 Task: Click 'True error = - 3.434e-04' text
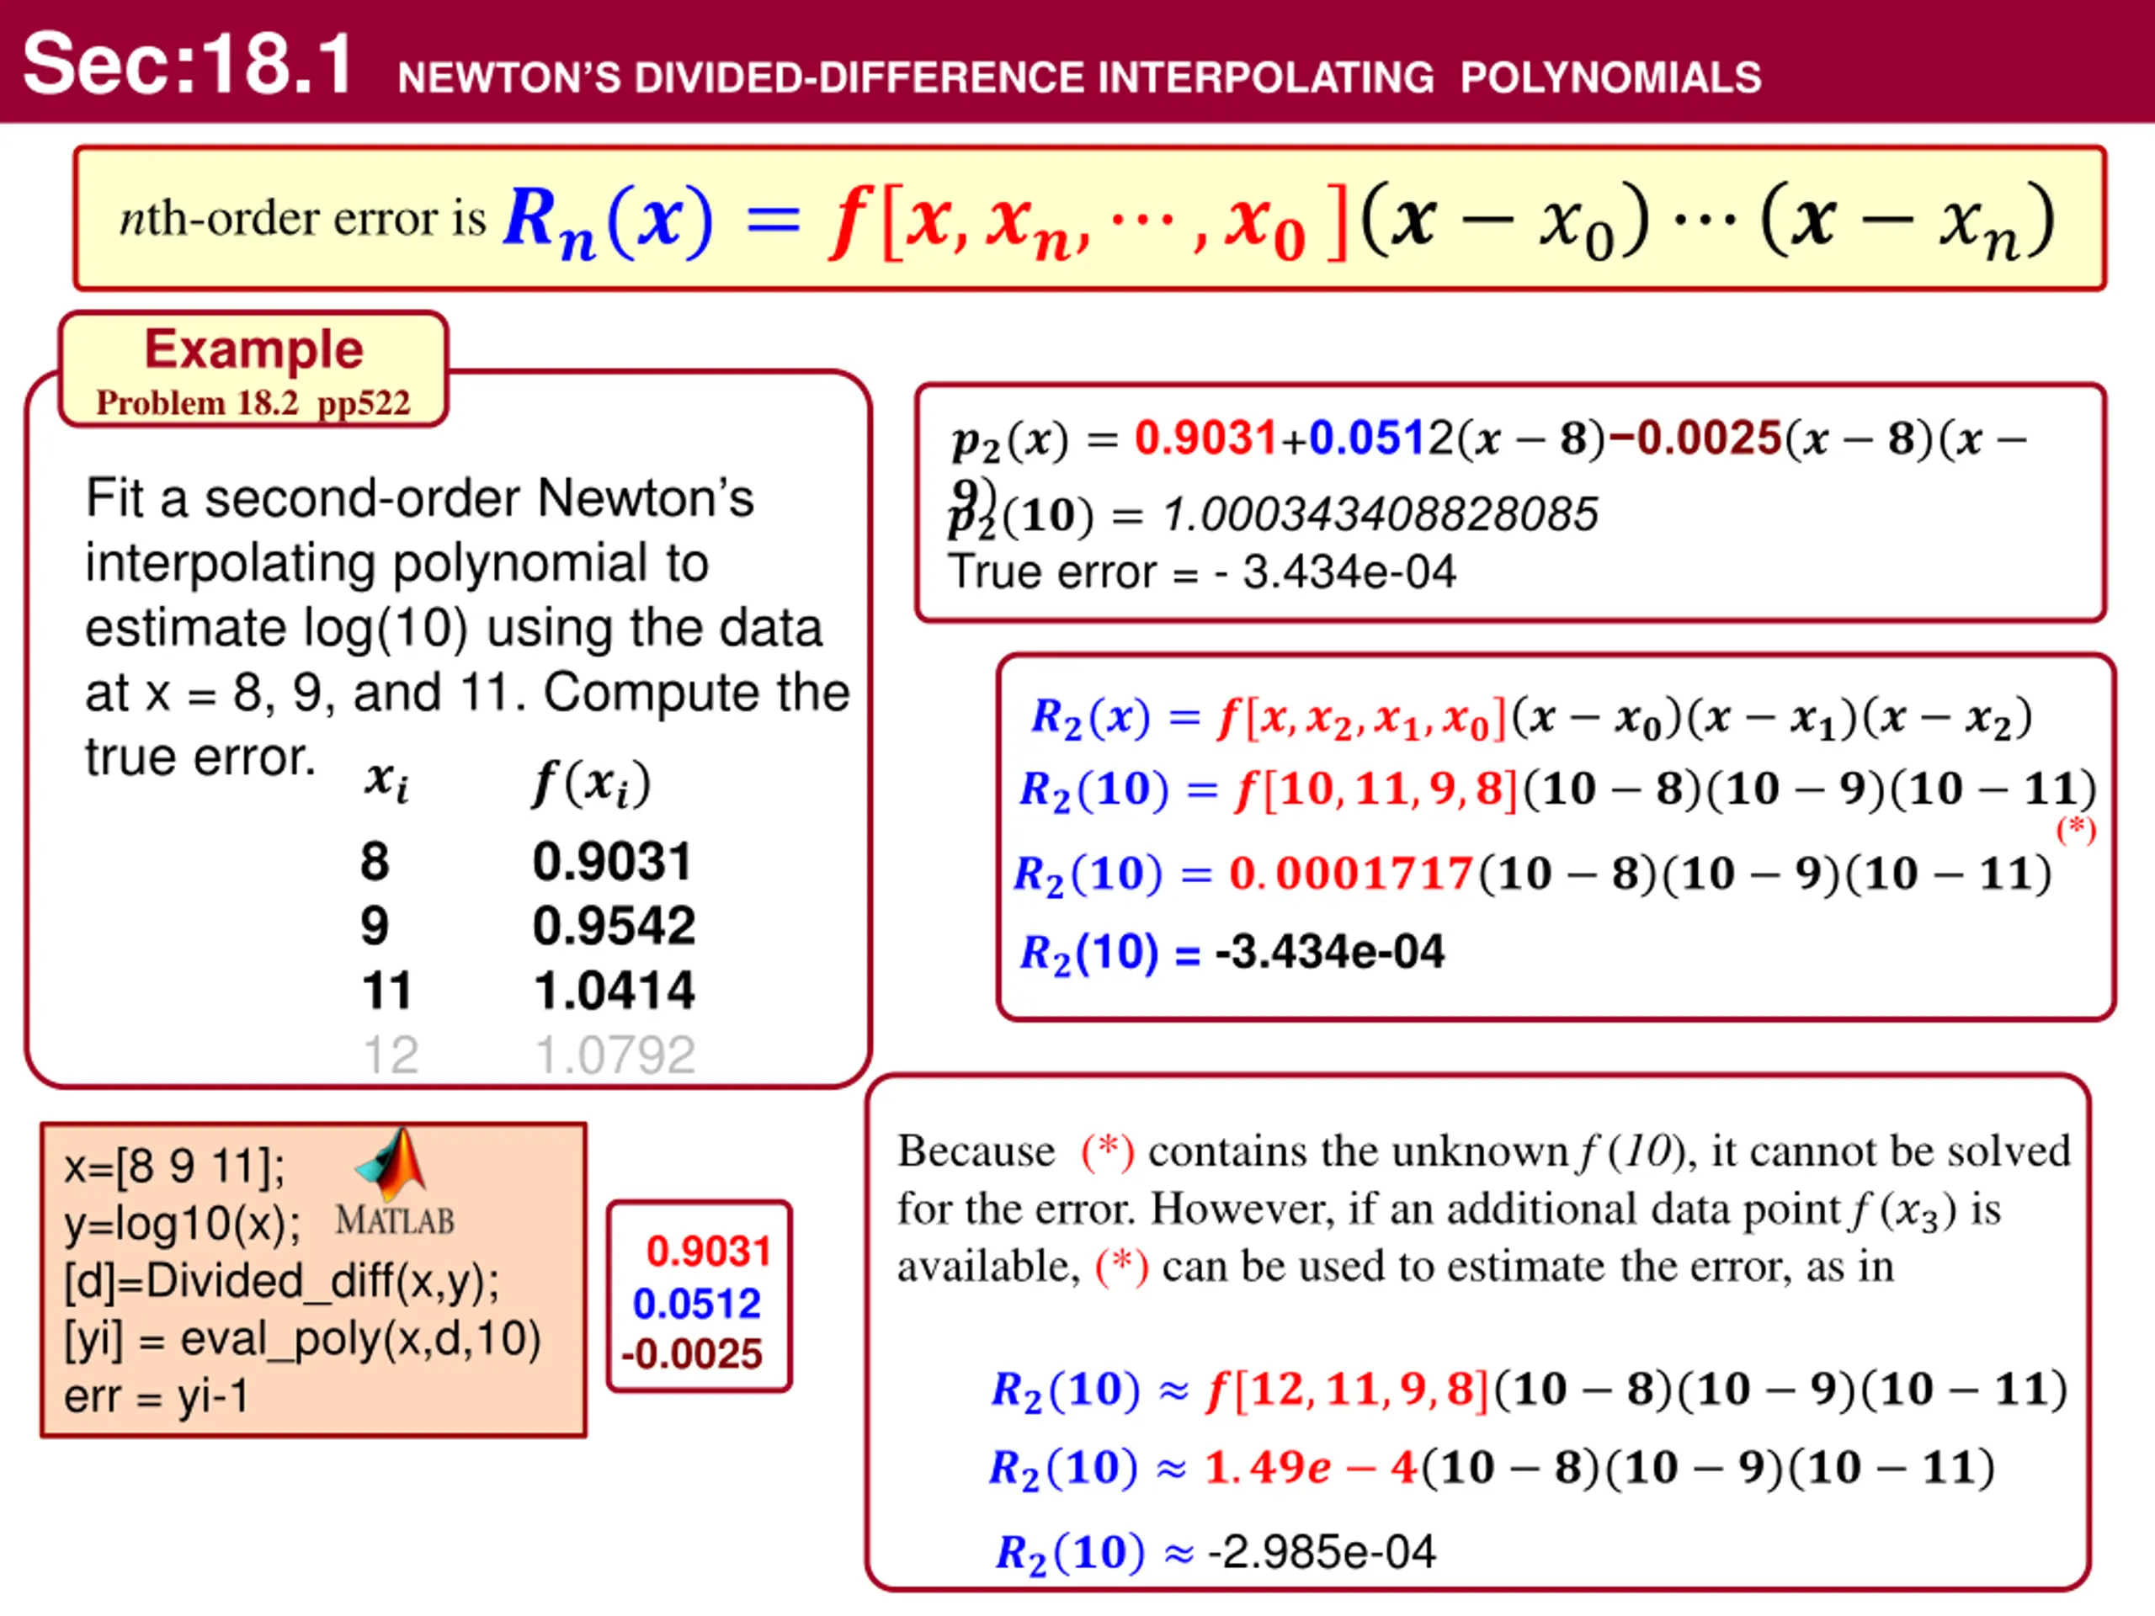click(1203, 571)
